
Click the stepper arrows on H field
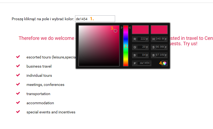coord(166,39)
